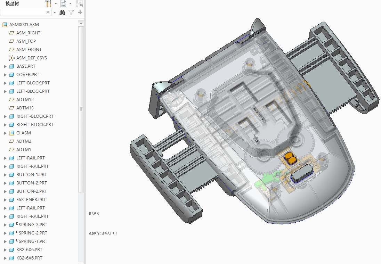Select SPRING-3.PRT in the tree
Viewport: 381px width, 264px height.
(x=33, y=225)
